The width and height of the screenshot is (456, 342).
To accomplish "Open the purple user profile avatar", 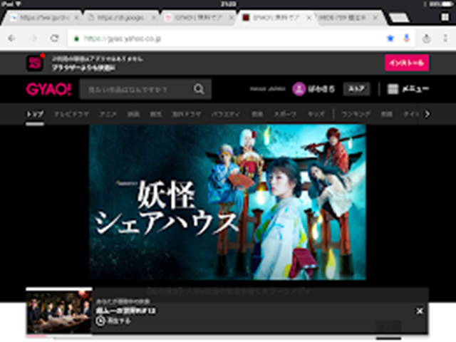I will click(x=299, y=89).
